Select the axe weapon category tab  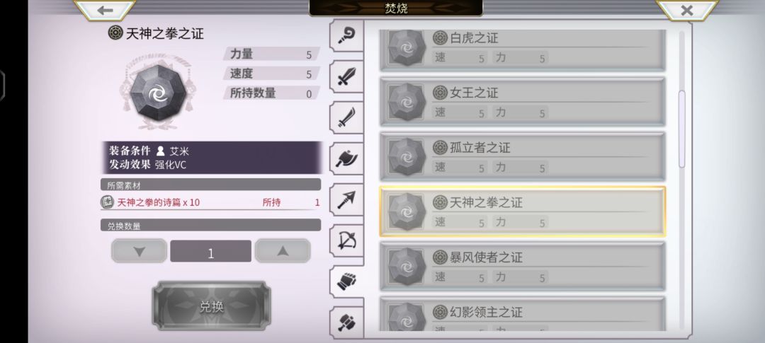(x=347, y=158)
